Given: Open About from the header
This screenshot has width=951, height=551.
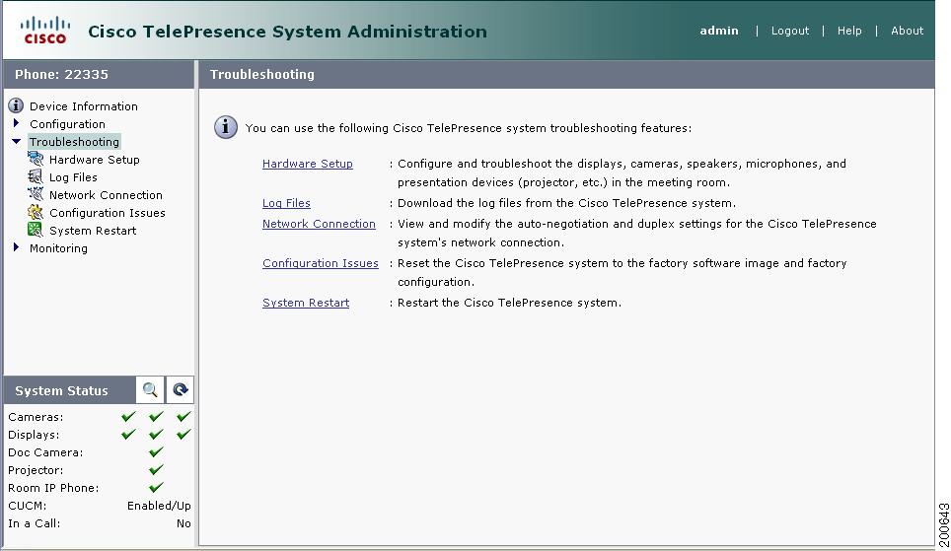Looking at the screenshot, I should tap(907, 31).
